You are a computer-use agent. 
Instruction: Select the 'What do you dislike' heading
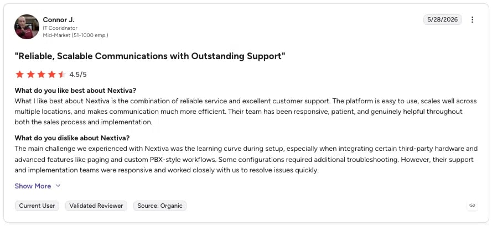coord(72,138)
